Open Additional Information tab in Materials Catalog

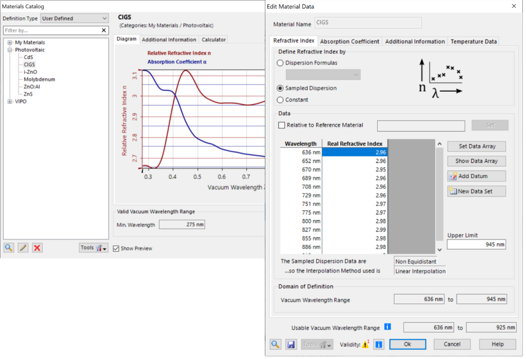pyautogui.click(x=169, y=40)
